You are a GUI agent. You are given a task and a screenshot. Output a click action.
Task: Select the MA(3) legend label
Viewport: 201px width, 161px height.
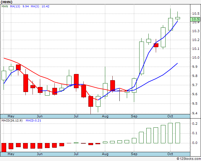(35, 6)
